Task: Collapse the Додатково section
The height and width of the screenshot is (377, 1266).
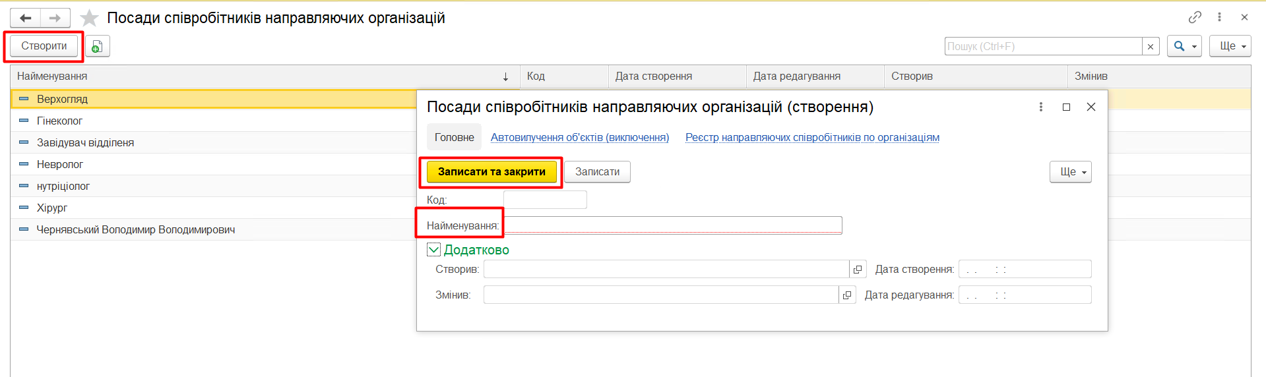Action: 433,250
